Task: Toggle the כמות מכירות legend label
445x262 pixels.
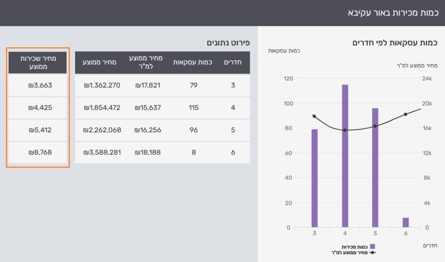Action: [355, 246]
